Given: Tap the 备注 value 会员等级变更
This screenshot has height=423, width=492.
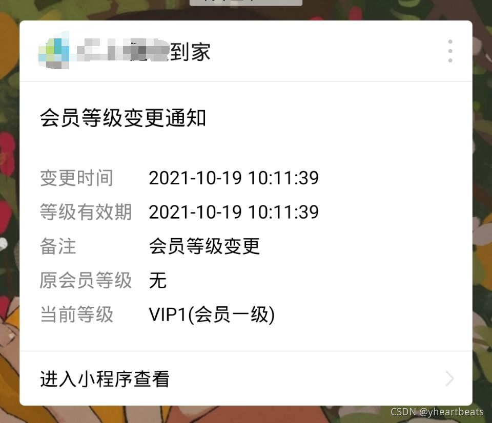Looking at the screenshot, I should point(204,246).
